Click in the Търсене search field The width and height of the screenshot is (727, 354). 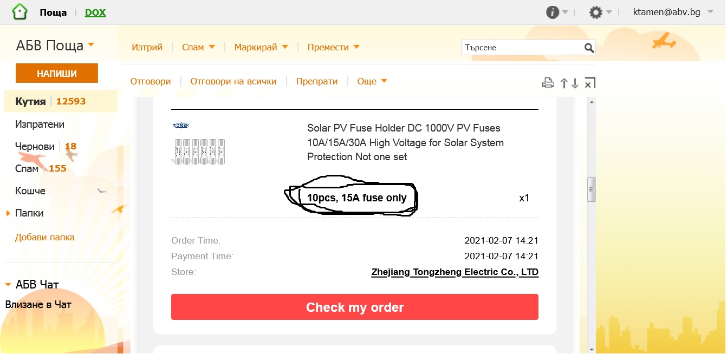click(521, 48)
